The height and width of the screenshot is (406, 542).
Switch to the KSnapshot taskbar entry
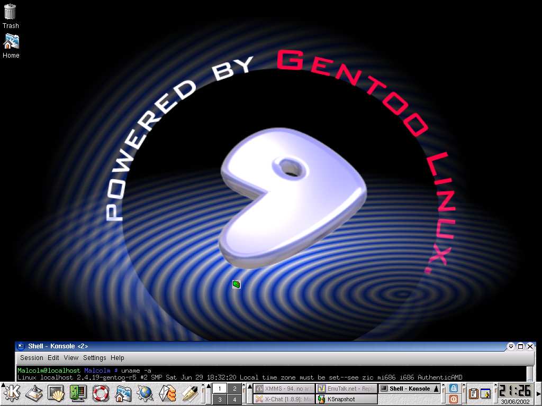tap(346, 399)
